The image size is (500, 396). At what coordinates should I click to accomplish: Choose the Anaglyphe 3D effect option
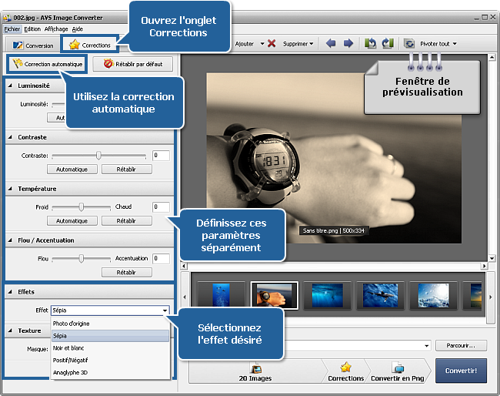71,373
